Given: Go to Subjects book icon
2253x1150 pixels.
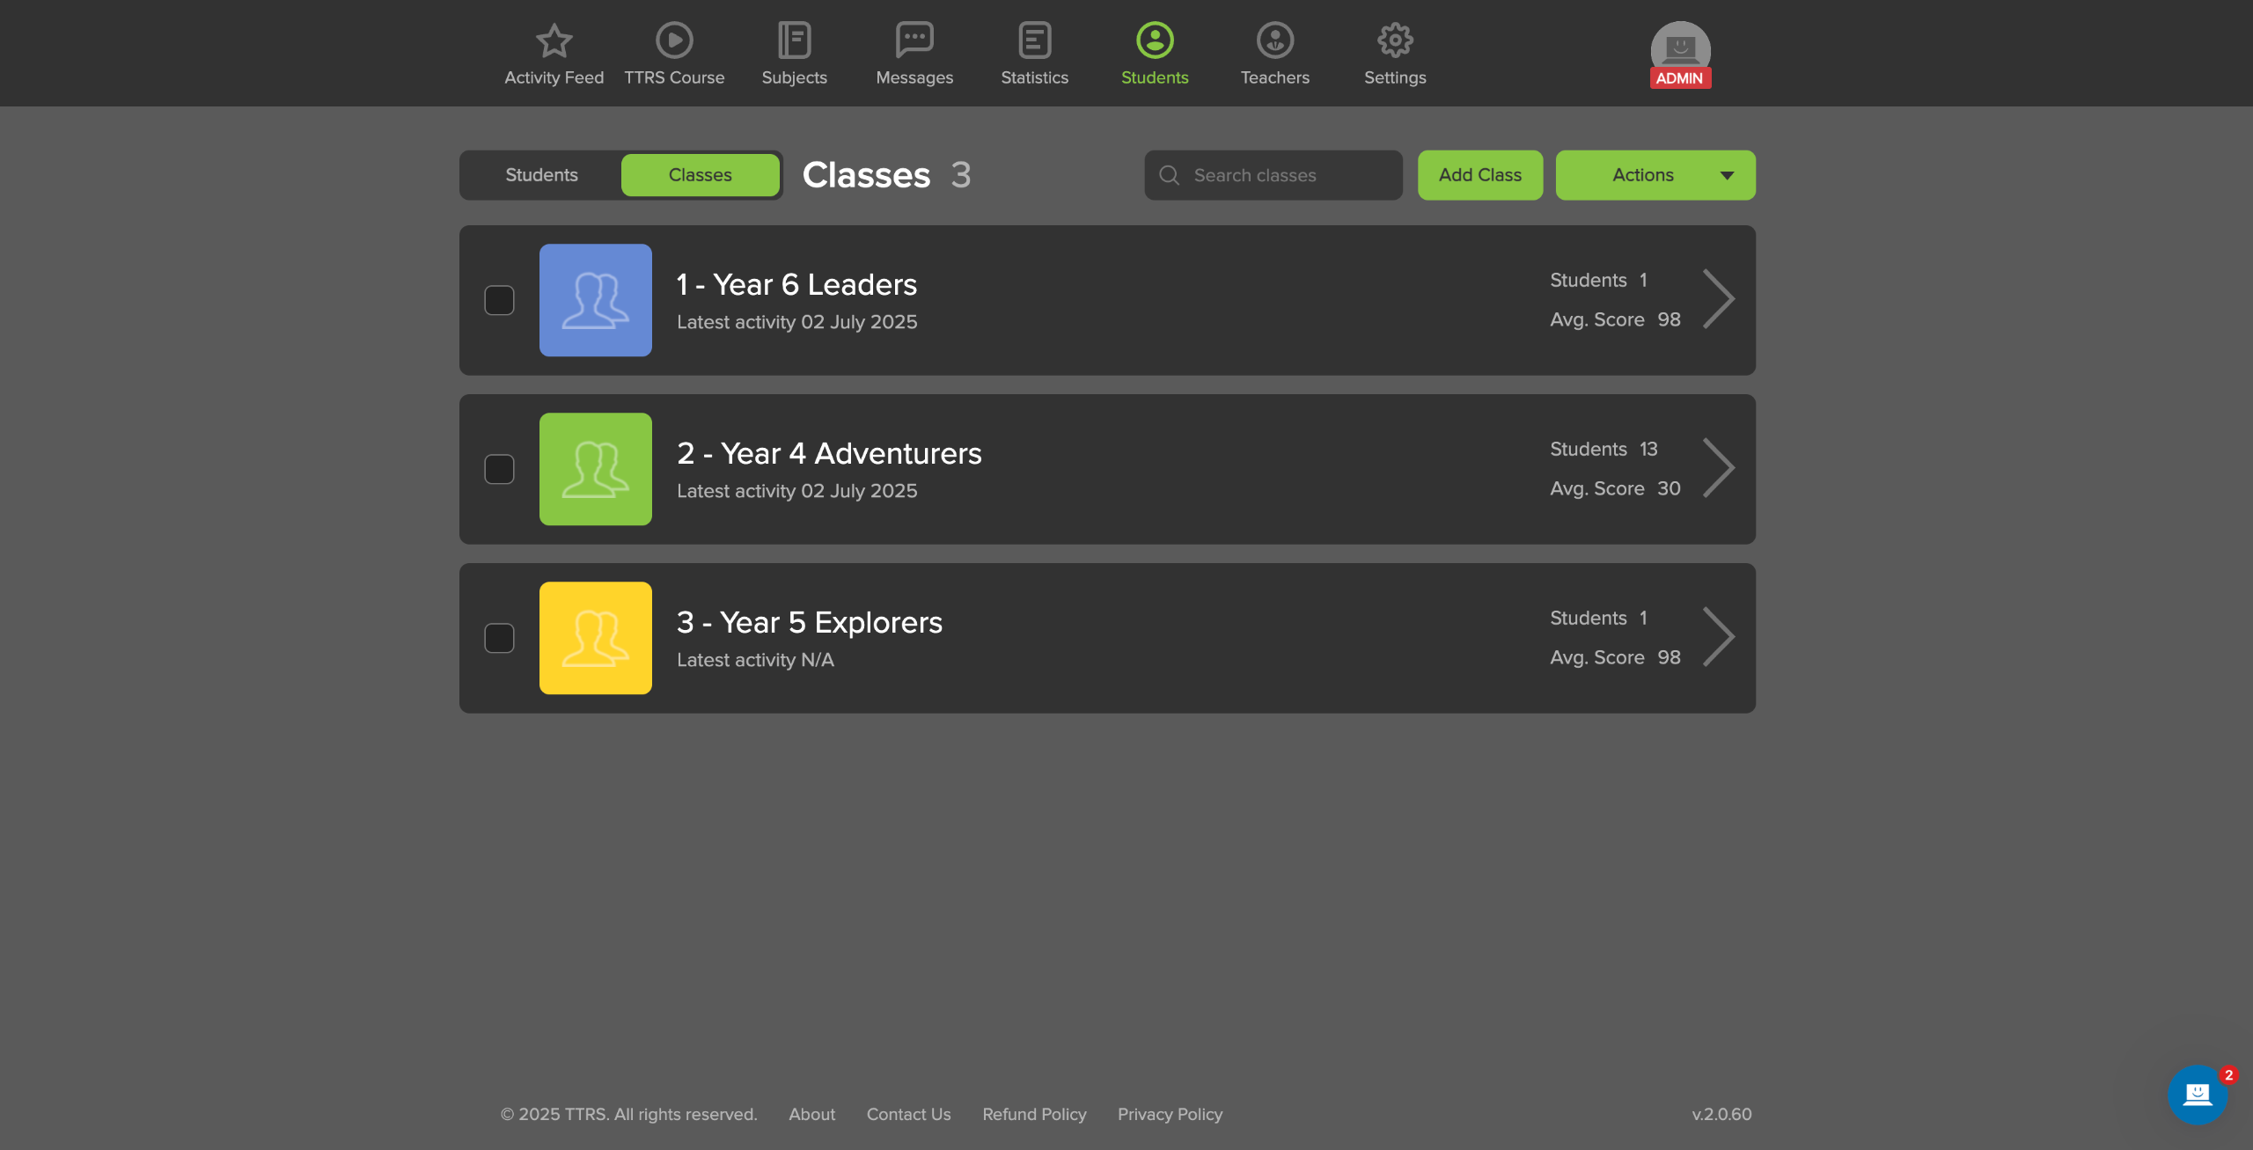Looking at the screenshot, I should (794, 40).
